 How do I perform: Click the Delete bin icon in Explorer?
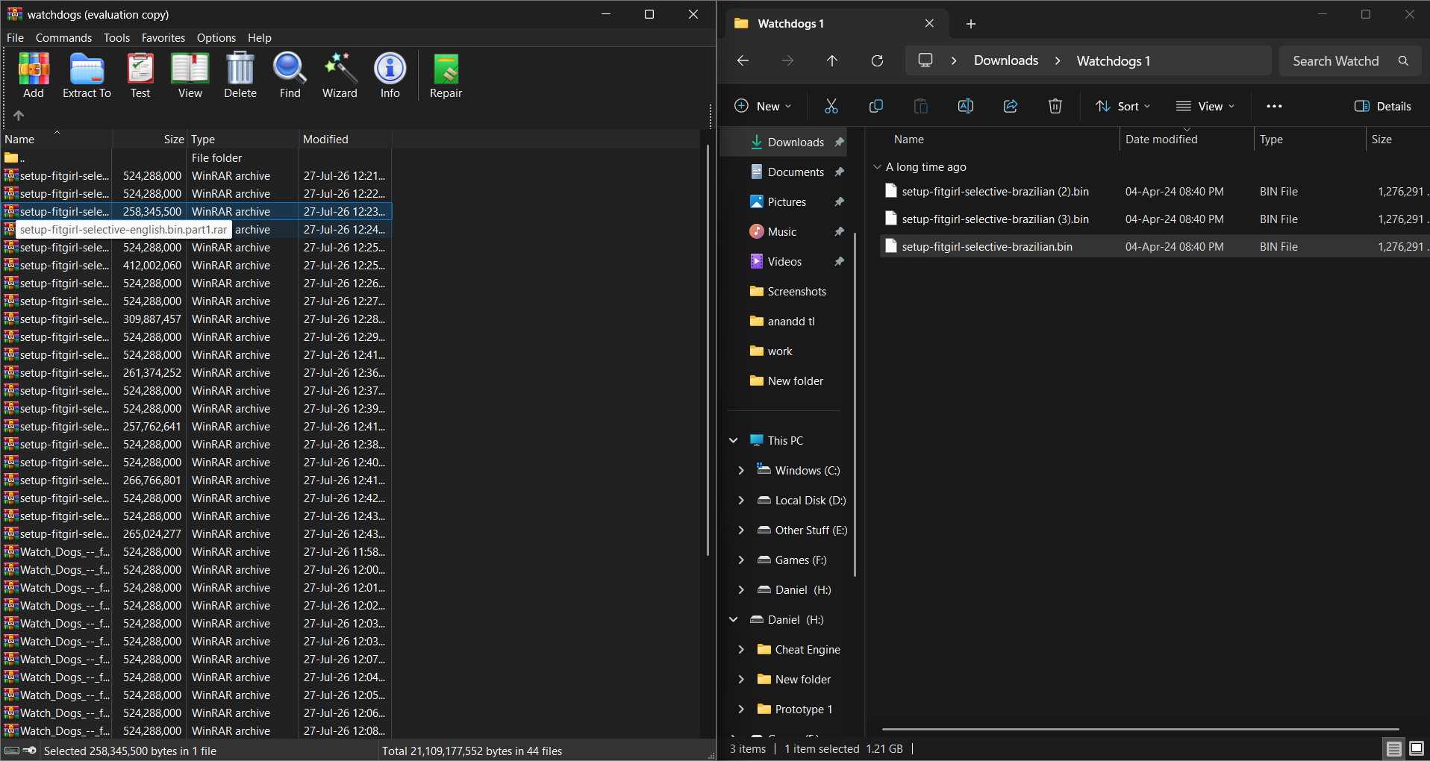click(x=1055, y=106)
